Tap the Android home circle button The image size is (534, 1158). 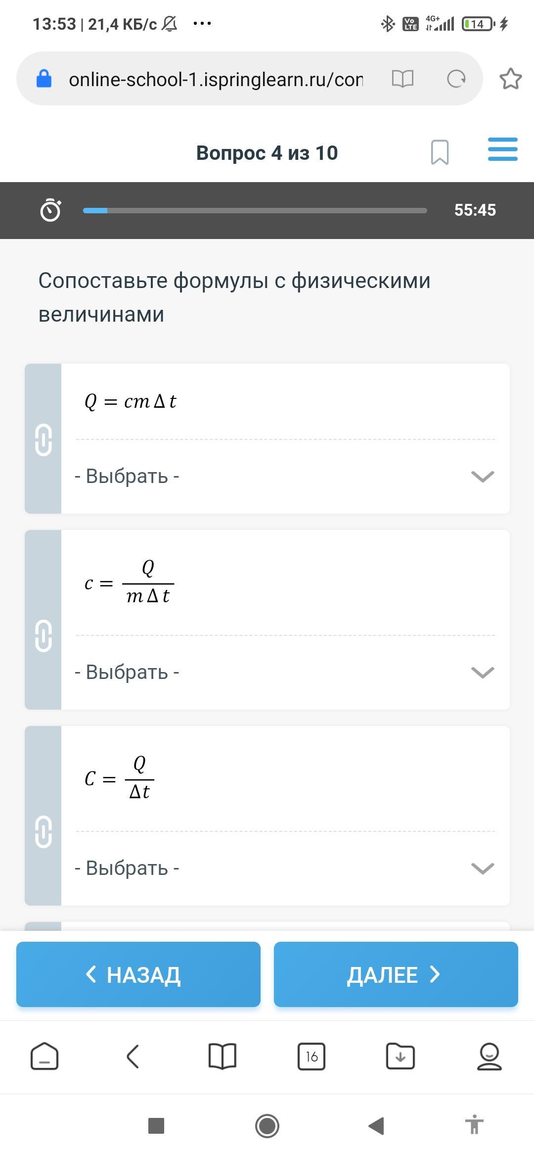click(x=267, y=1126)
